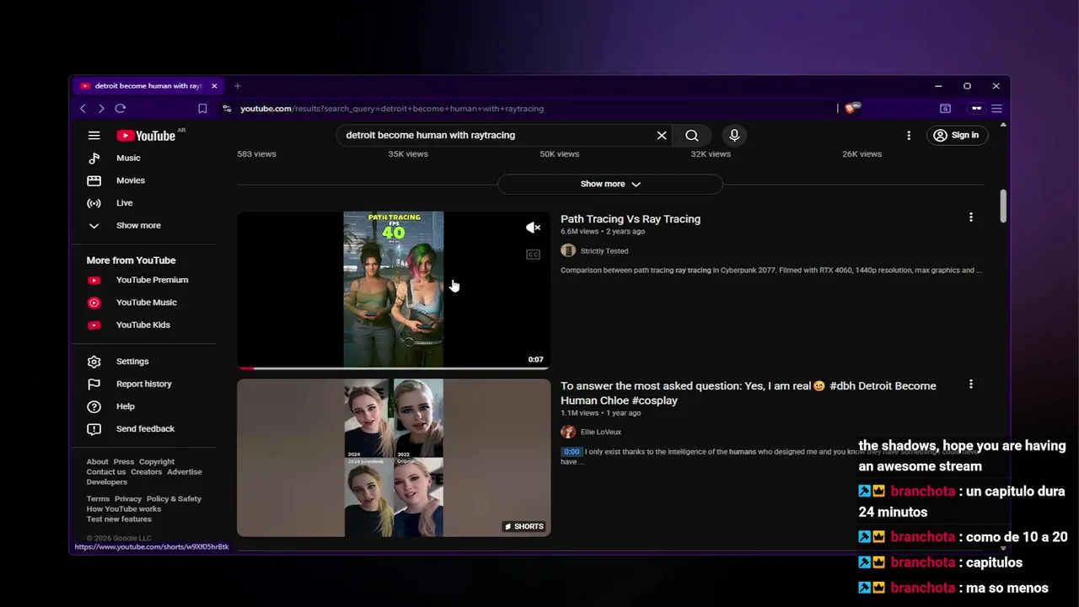Open the Strictly Tested channel
The width and height of the screenshot is (1079, 607).
point(604,251)
